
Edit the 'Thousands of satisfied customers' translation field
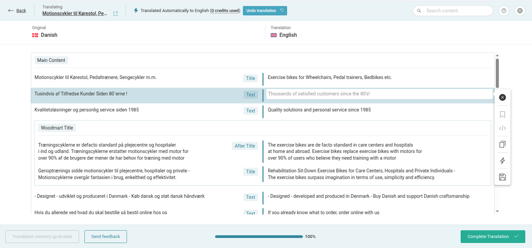coord(379,94)
